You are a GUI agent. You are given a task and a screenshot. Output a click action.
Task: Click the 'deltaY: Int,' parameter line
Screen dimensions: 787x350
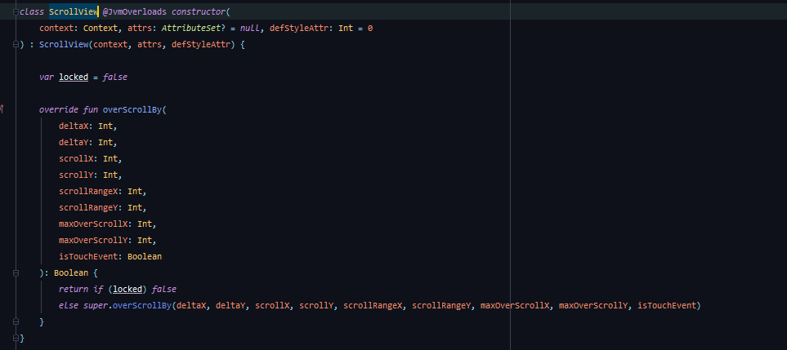[x=87, y=143]
